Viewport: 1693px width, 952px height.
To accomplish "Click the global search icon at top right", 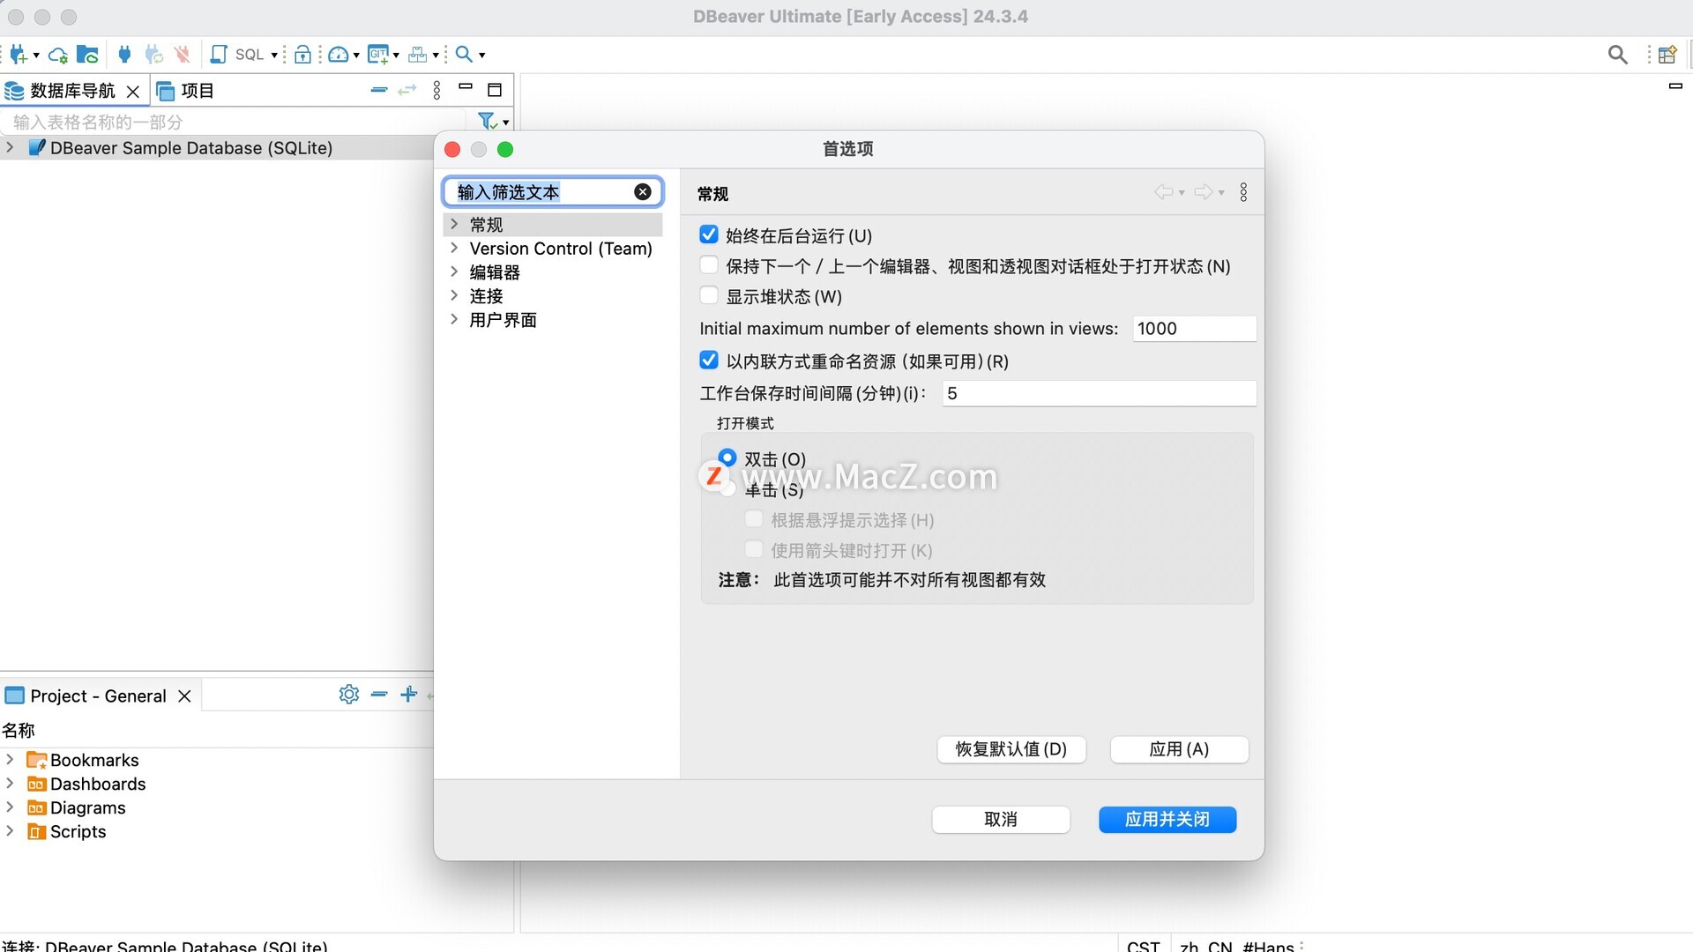I will [x=1618, y=55].
